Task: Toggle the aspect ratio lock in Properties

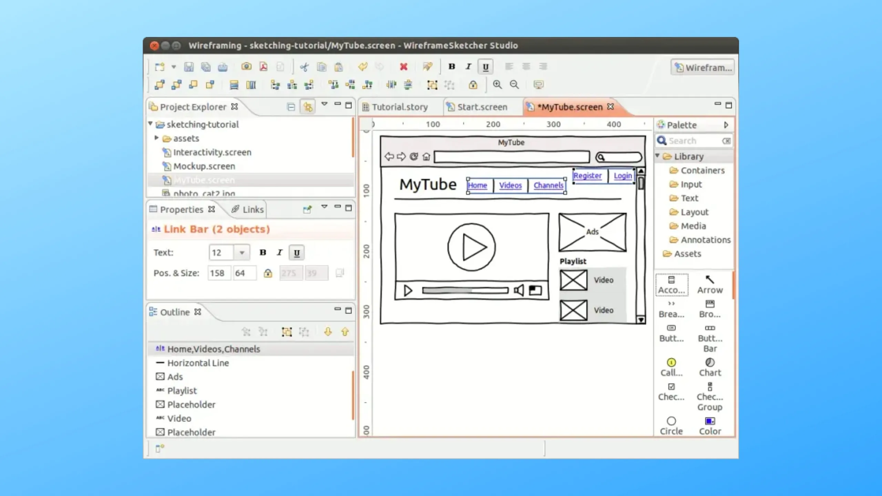Action: [x=268, y=273]
